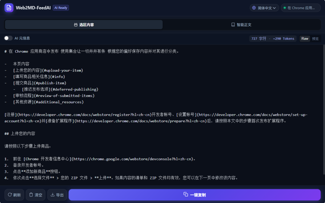Switch to the 选区内容 tab
Screen dimensions: 325x203
click(x=84, y=25)
